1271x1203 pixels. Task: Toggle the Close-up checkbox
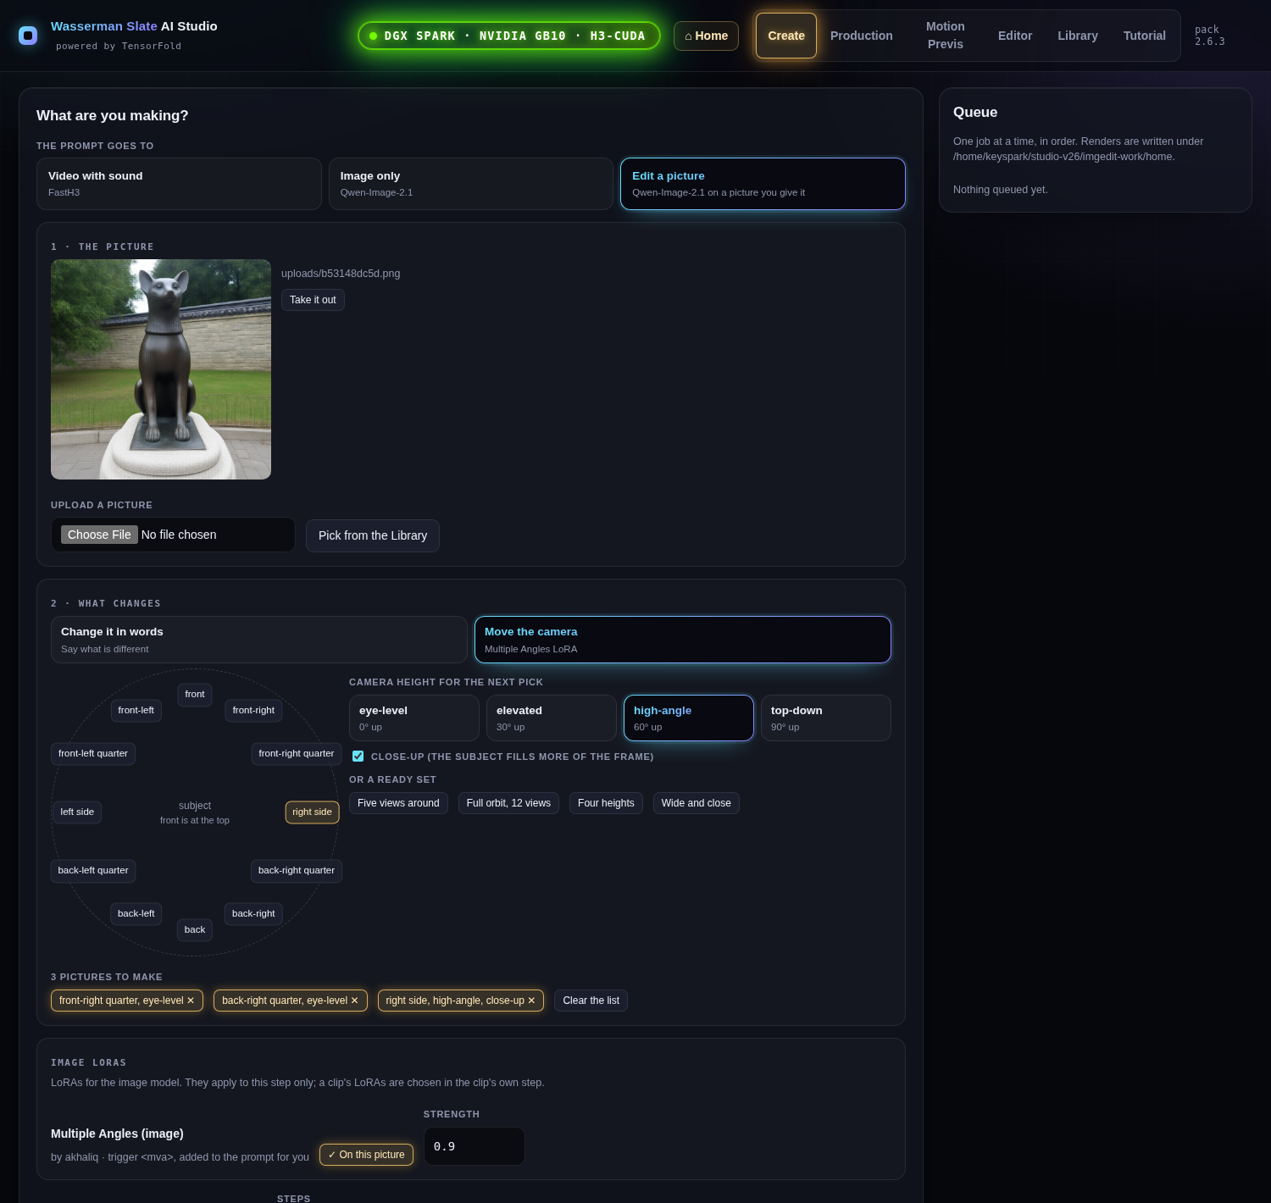click(358, 757)
